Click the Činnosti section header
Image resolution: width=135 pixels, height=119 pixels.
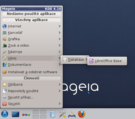31,78
